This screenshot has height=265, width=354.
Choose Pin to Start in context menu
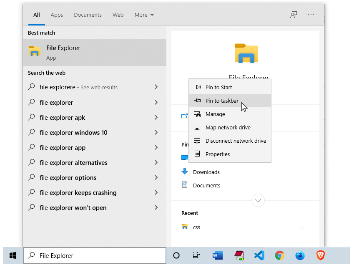230,87
